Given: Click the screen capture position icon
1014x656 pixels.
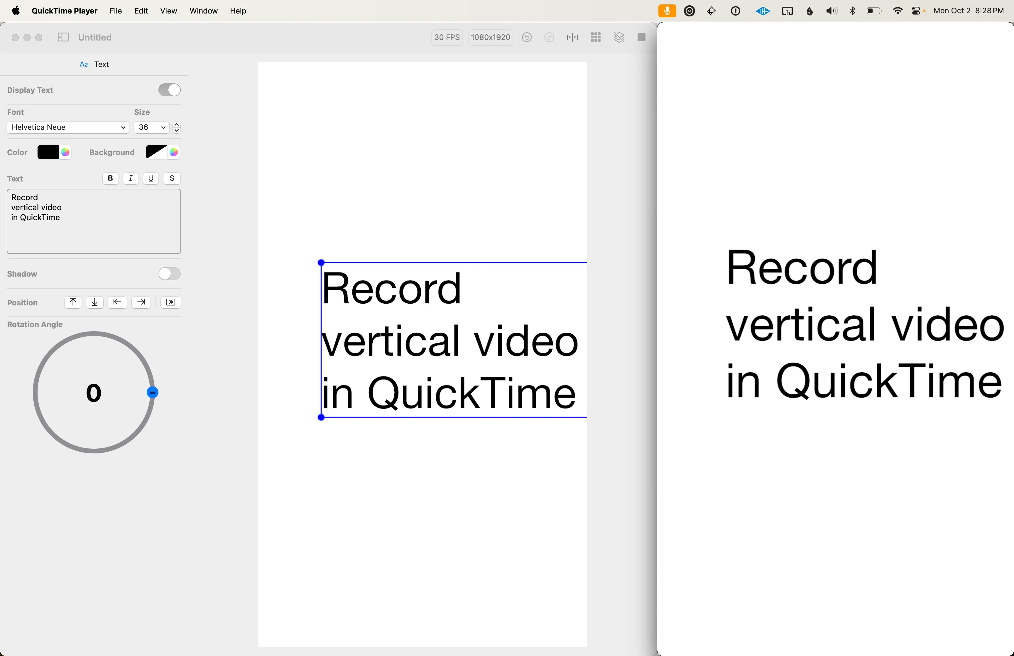Looking at the screenshot, I should pyautogui.click(x=171, y=302).
